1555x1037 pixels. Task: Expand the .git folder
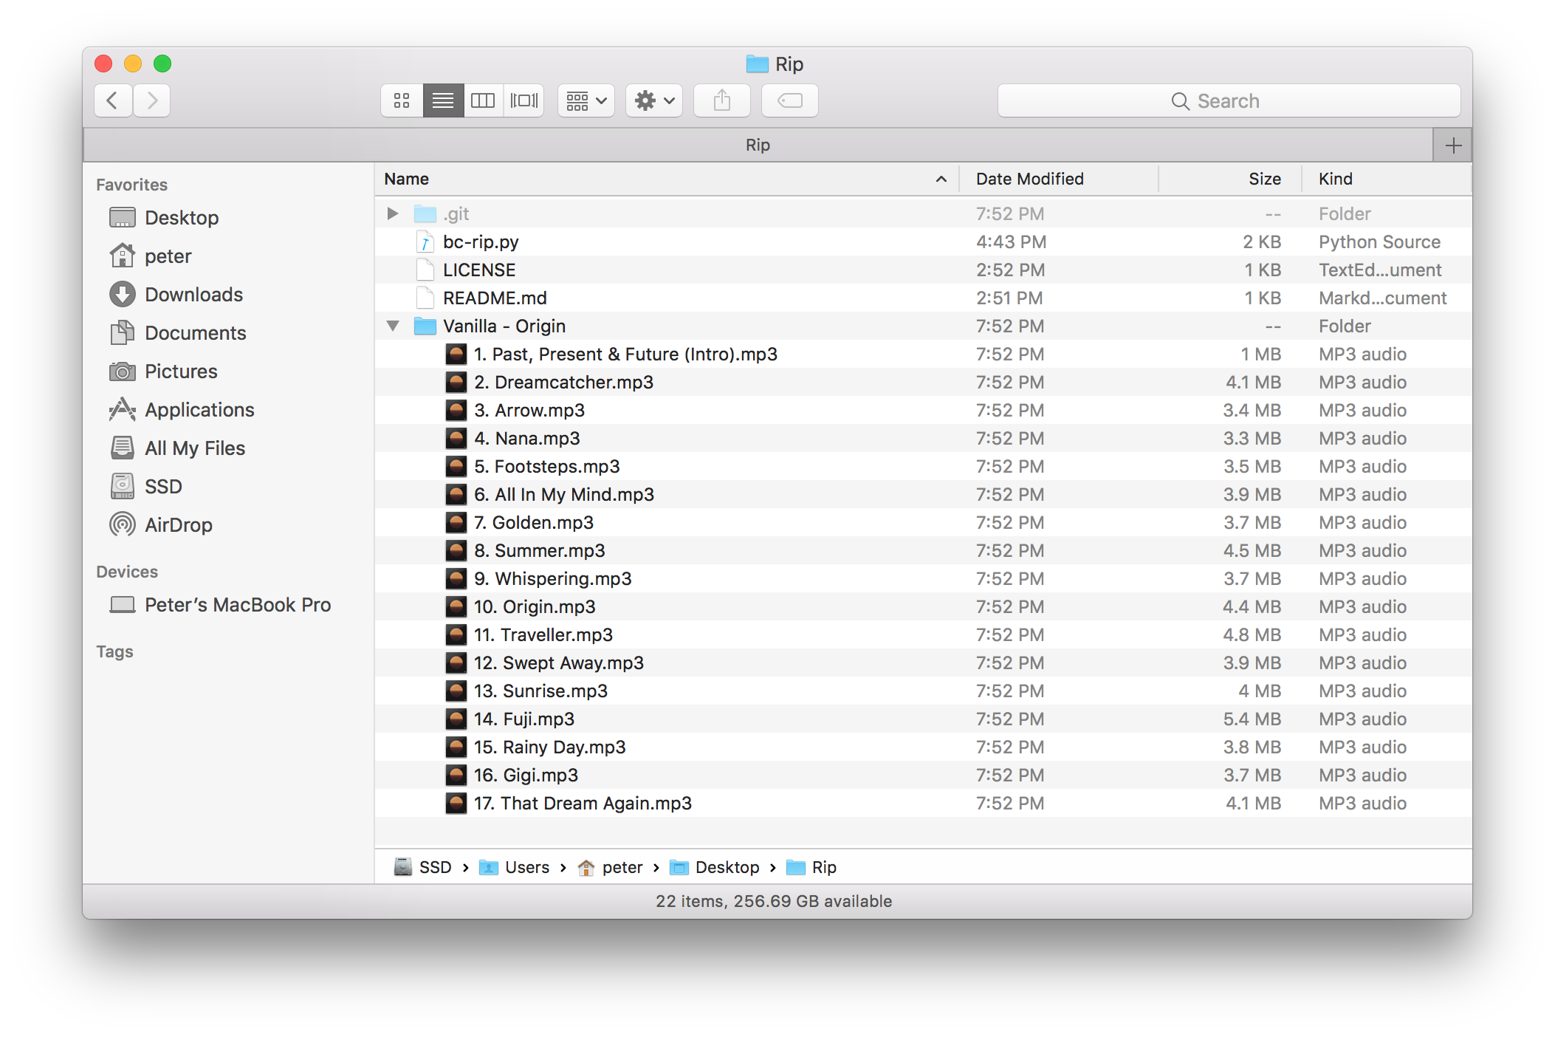point(393,213)
